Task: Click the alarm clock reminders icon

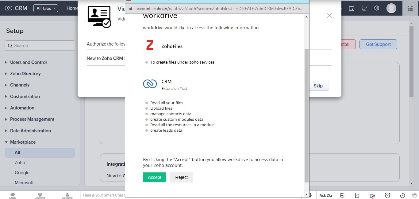Action: [387, 195]
